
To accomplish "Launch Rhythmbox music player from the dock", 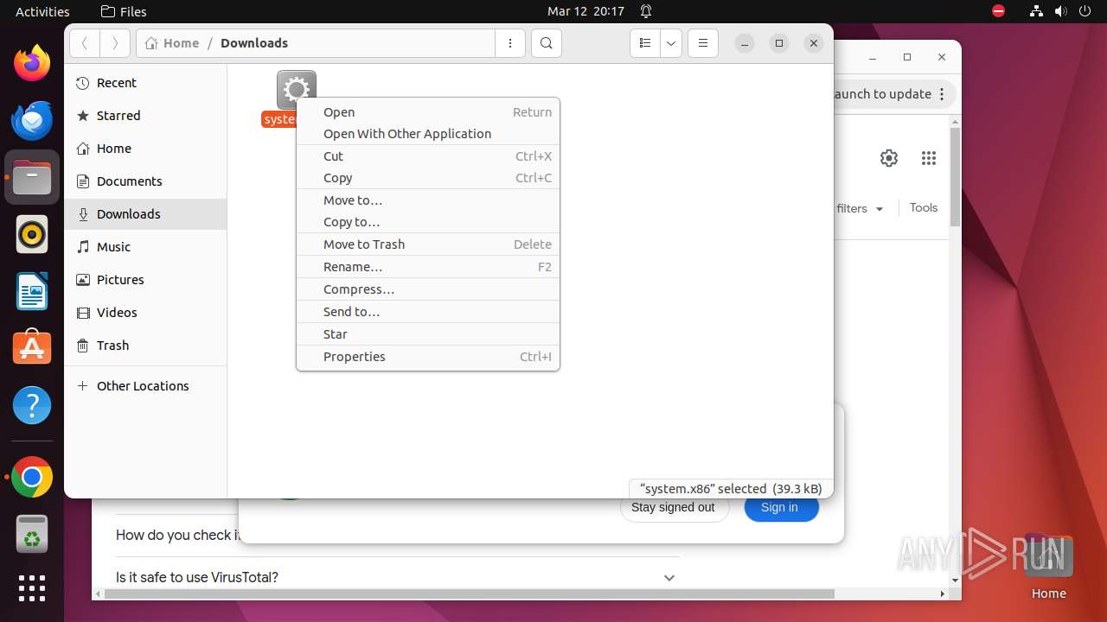I will point(32,234).
